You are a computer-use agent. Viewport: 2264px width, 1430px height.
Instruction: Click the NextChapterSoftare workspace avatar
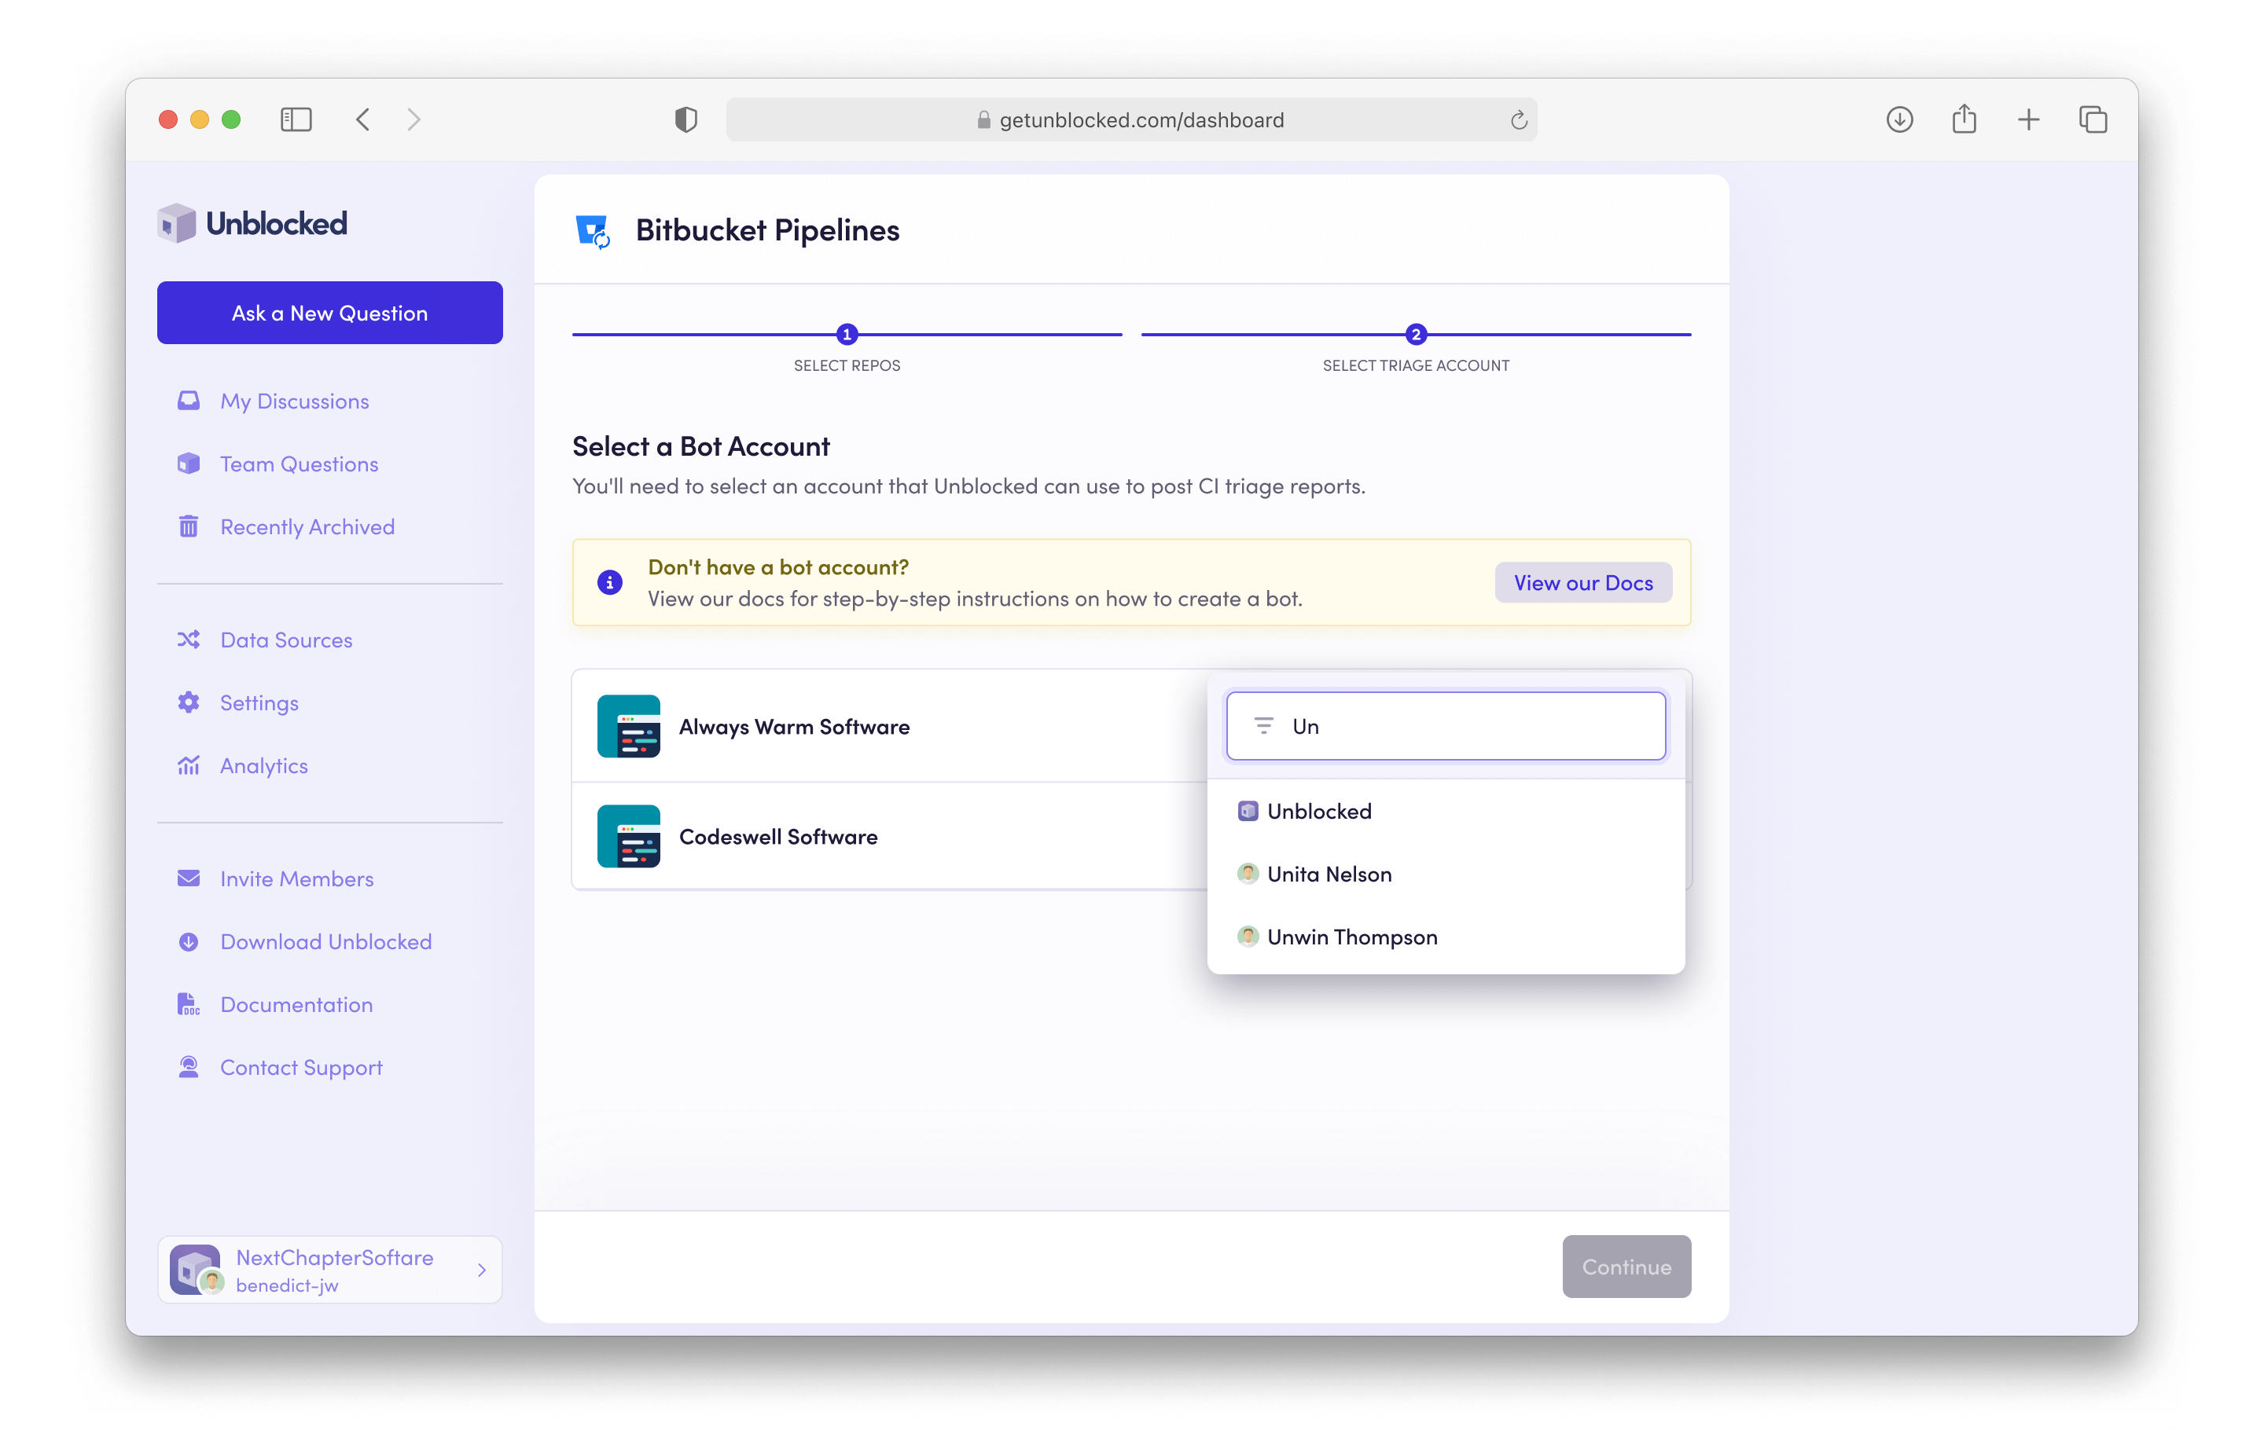click(x=196, y=1270)
